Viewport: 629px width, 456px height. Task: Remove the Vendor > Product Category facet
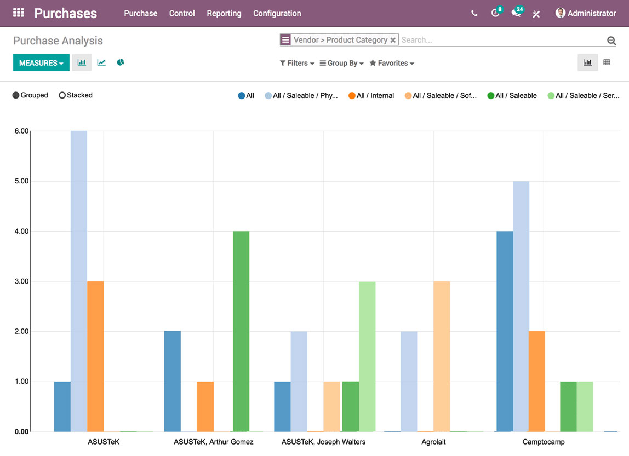[393, 40]
